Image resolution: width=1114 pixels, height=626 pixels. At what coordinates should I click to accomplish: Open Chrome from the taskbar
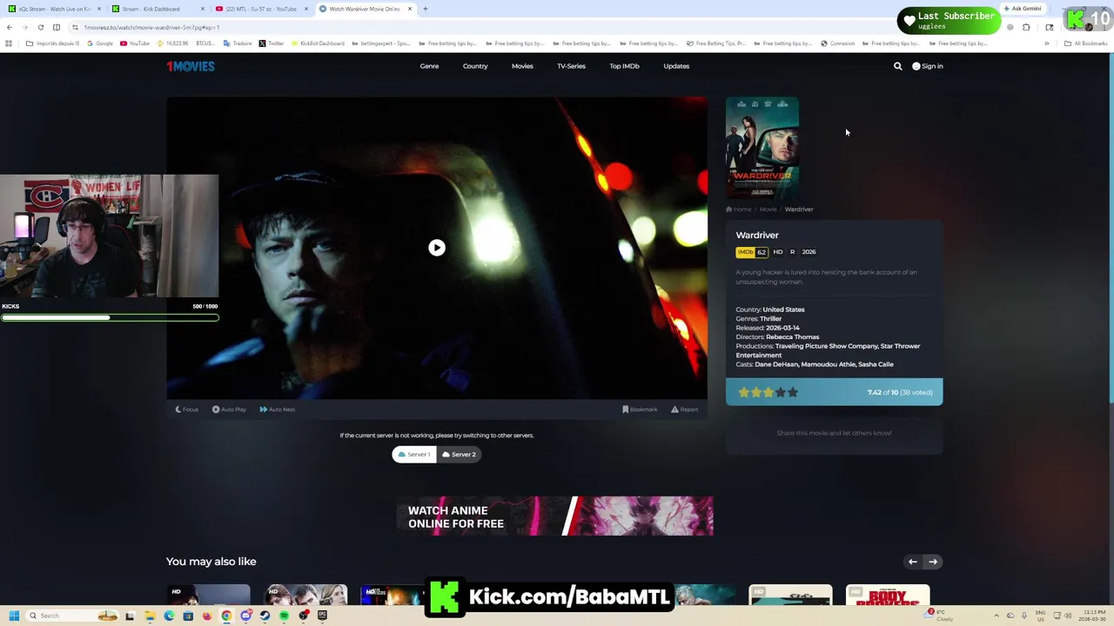pos(226,616)
